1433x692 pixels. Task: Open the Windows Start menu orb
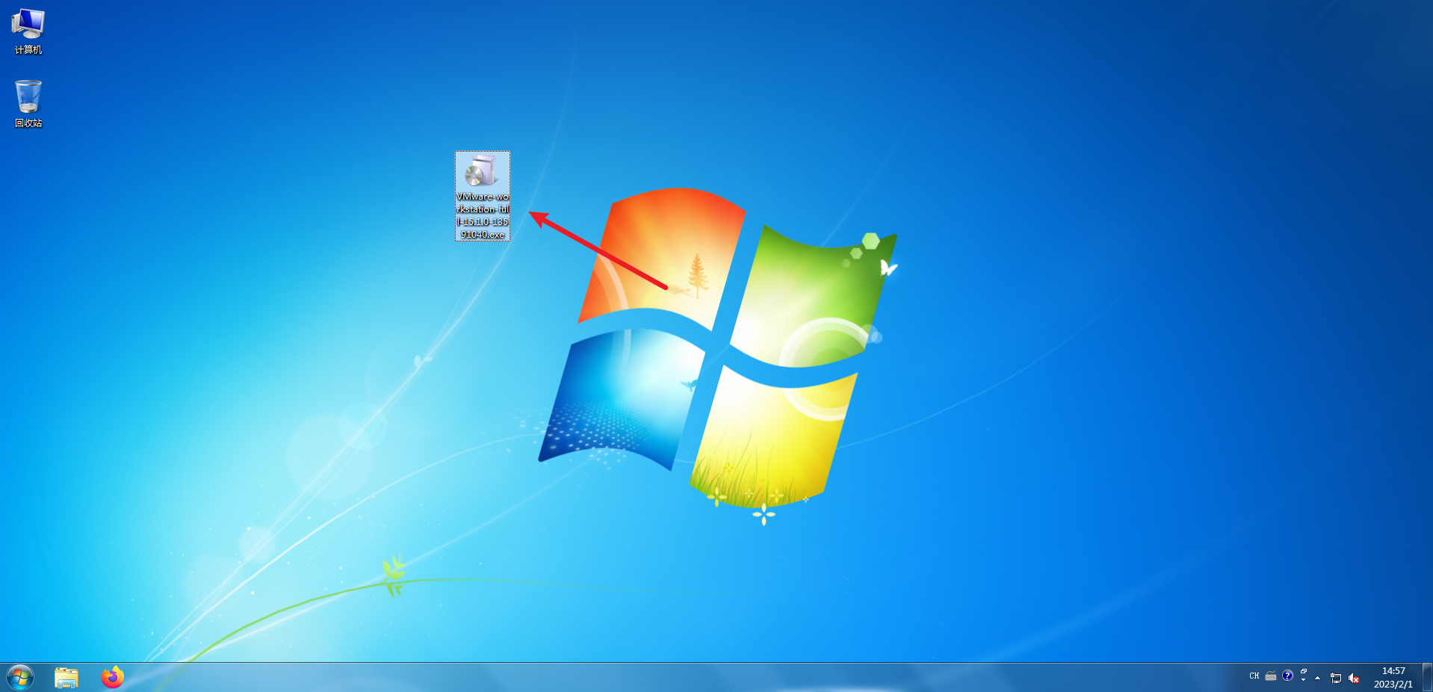tap(20, 678)
